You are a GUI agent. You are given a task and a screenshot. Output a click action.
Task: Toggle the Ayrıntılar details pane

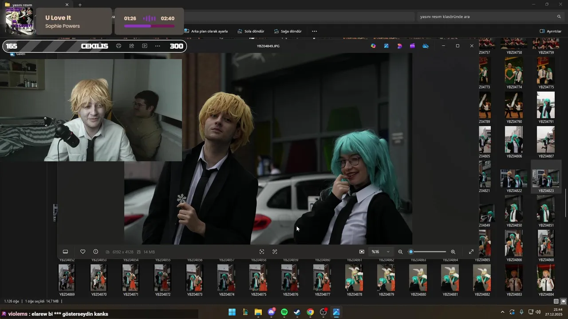tap(550, 31)
